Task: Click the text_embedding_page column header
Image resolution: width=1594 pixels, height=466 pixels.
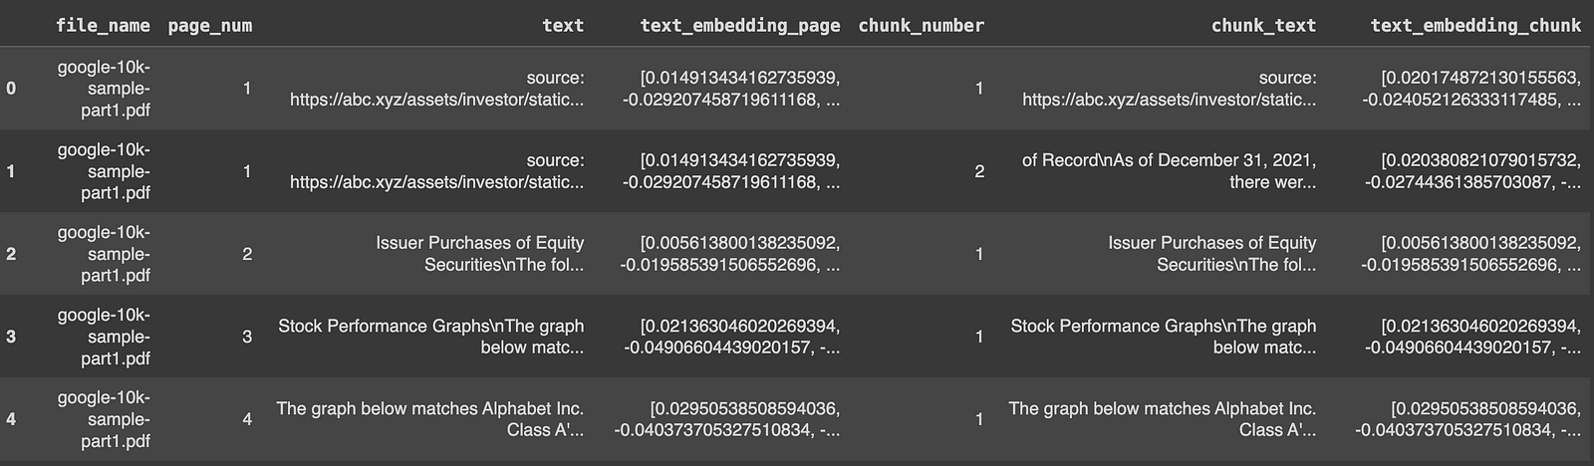Action: 739,25
